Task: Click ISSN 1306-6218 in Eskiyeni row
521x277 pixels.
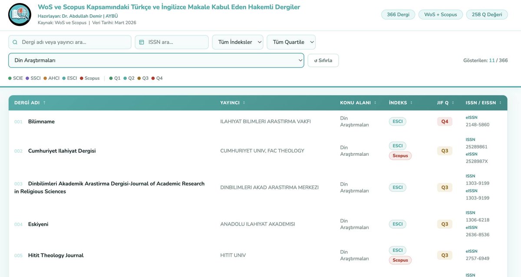Action: point(478,220)
